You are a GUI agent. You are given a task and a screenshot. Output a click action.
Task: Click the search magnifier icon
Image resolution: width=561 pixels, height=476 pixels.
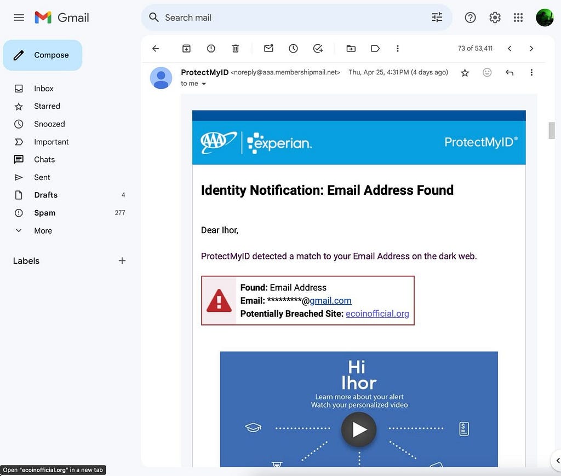[x=154, y=18]
